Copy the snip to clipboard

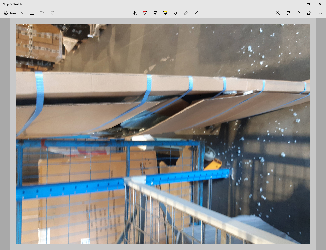tap(298, 13)
